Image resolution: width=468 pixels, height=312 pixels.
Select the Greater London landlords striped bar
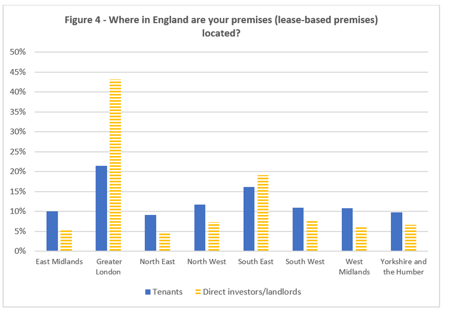point(115,166)
